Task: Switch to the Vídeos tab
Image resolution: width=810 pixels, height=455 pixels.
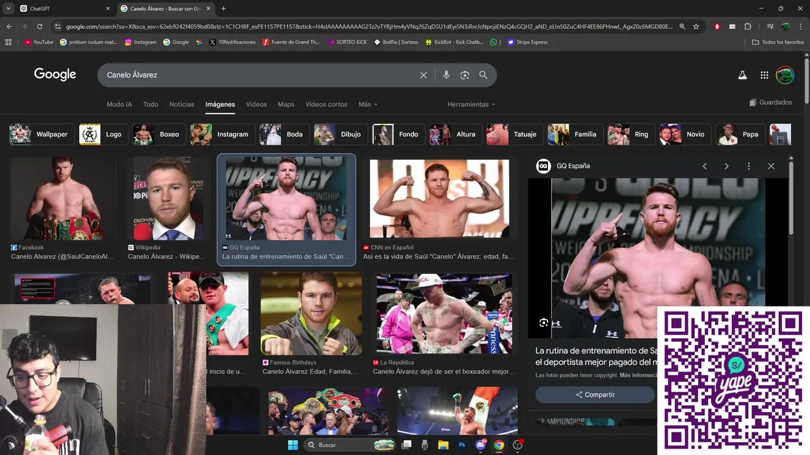Action: point(256,104)
